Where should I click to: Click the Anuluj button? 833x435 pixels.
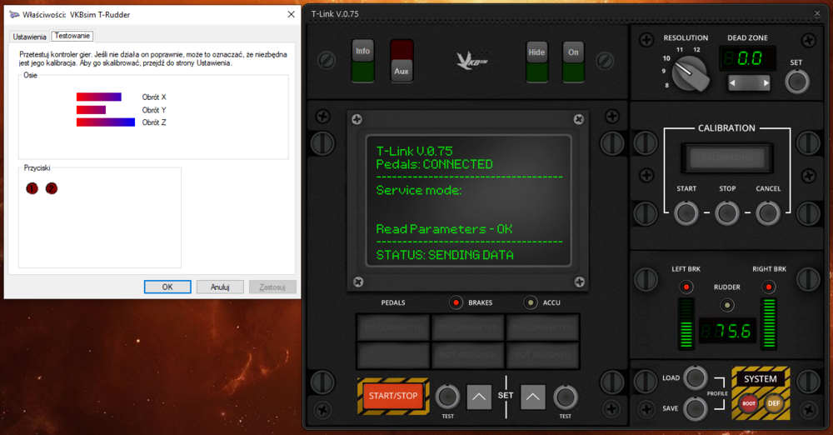coord(220,287)
